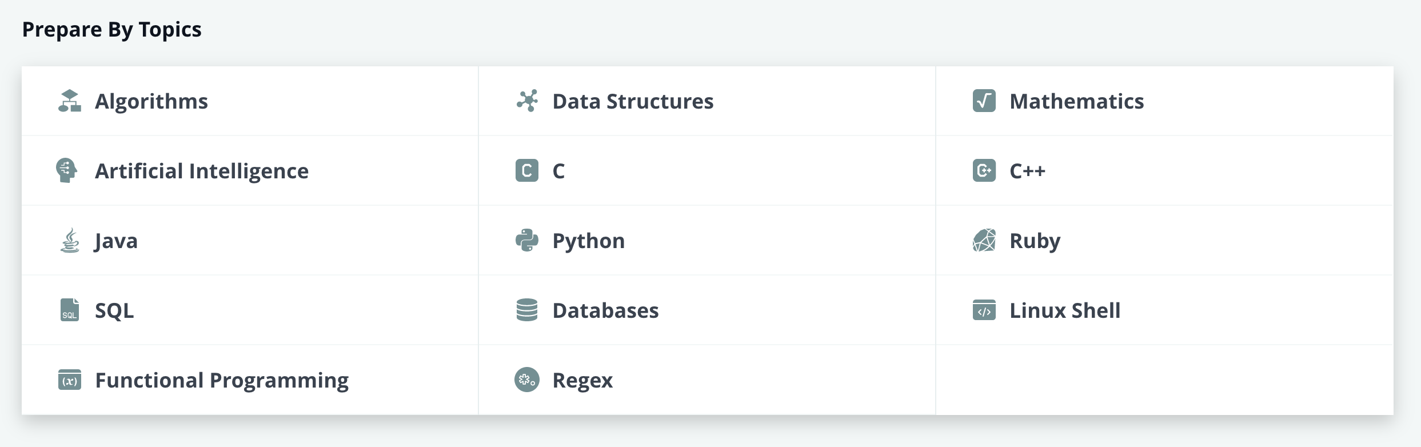Select the Algorithms flowchart icon

[x=70, y=101]
